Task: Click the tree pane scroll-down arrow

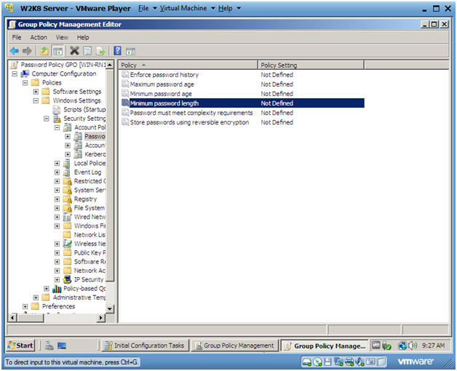Action: click(x=110, y=309)
